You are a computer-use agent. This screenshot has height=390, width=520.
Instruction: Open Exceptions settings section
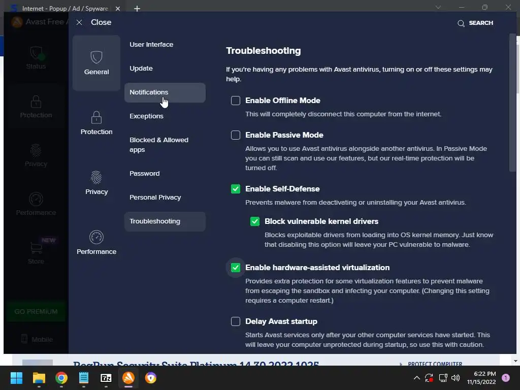[165, 116]
